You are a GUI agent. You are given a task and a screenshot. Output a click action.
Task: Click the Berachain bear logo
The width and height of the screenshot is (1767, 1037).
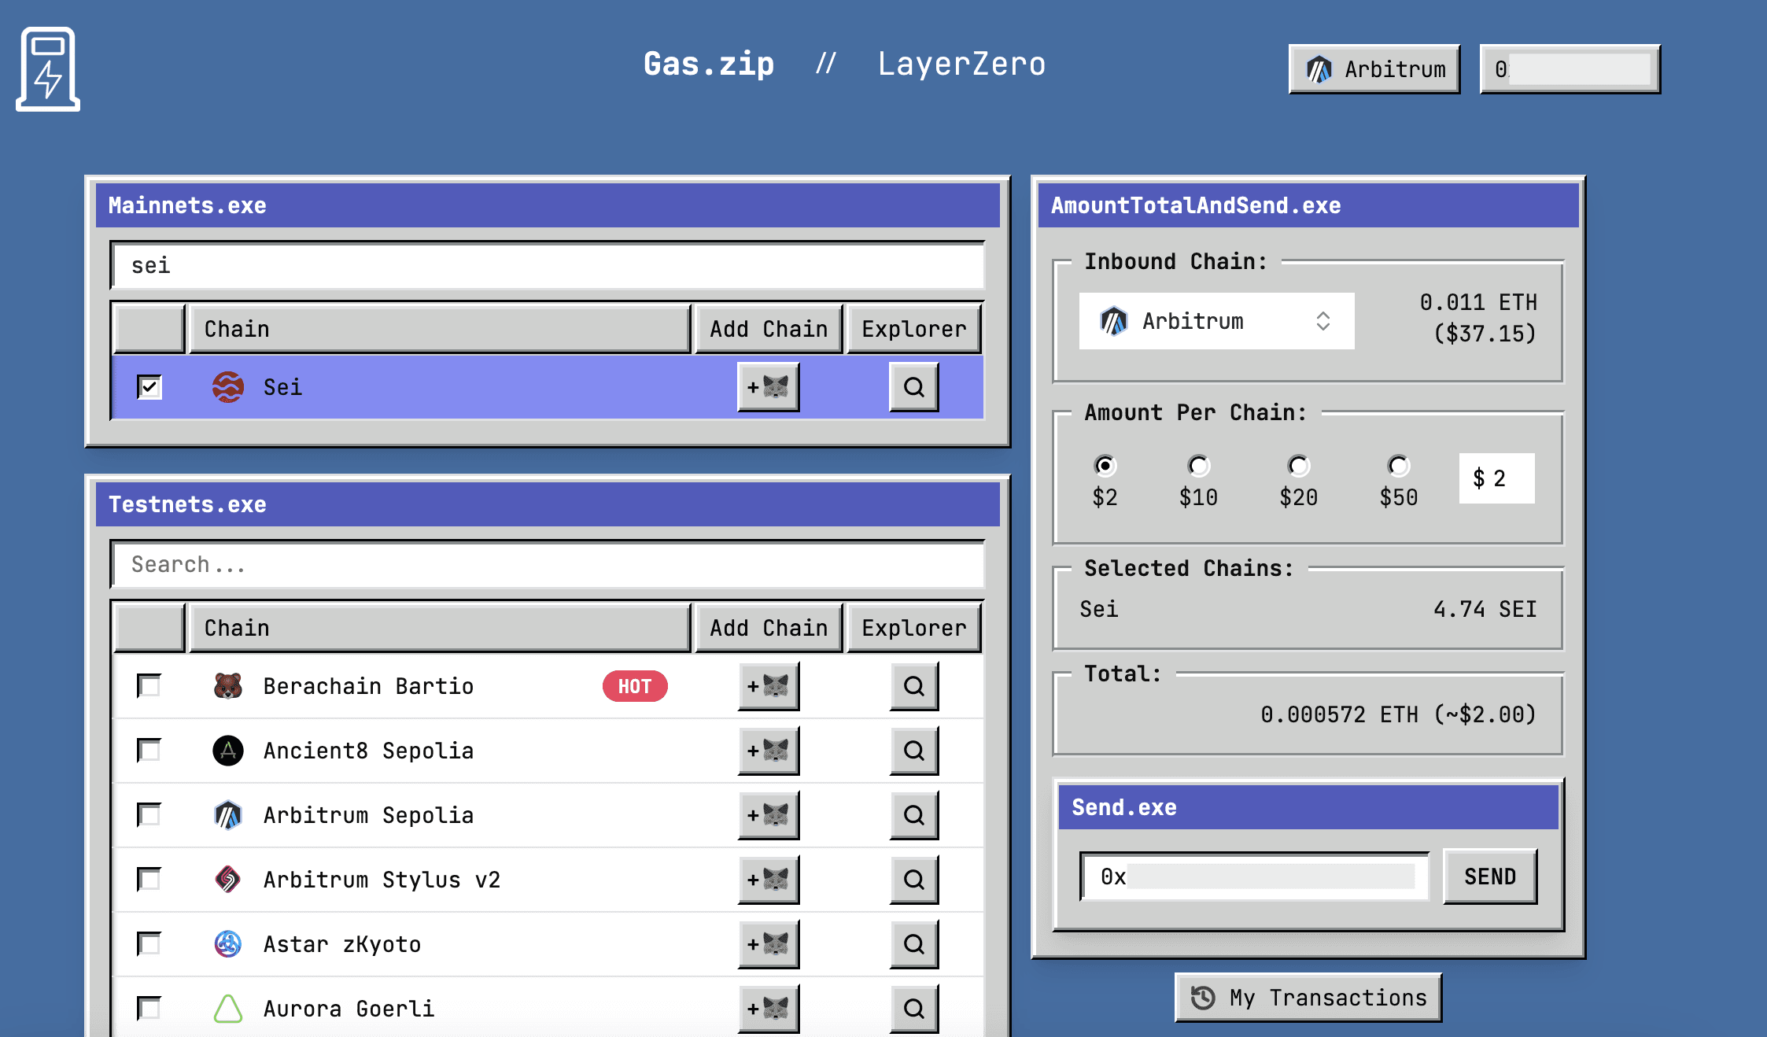(228, 686)
